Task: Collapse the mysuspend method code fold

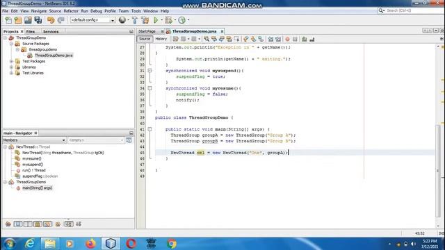Action: pyautogui.click(x=150, y=71)
